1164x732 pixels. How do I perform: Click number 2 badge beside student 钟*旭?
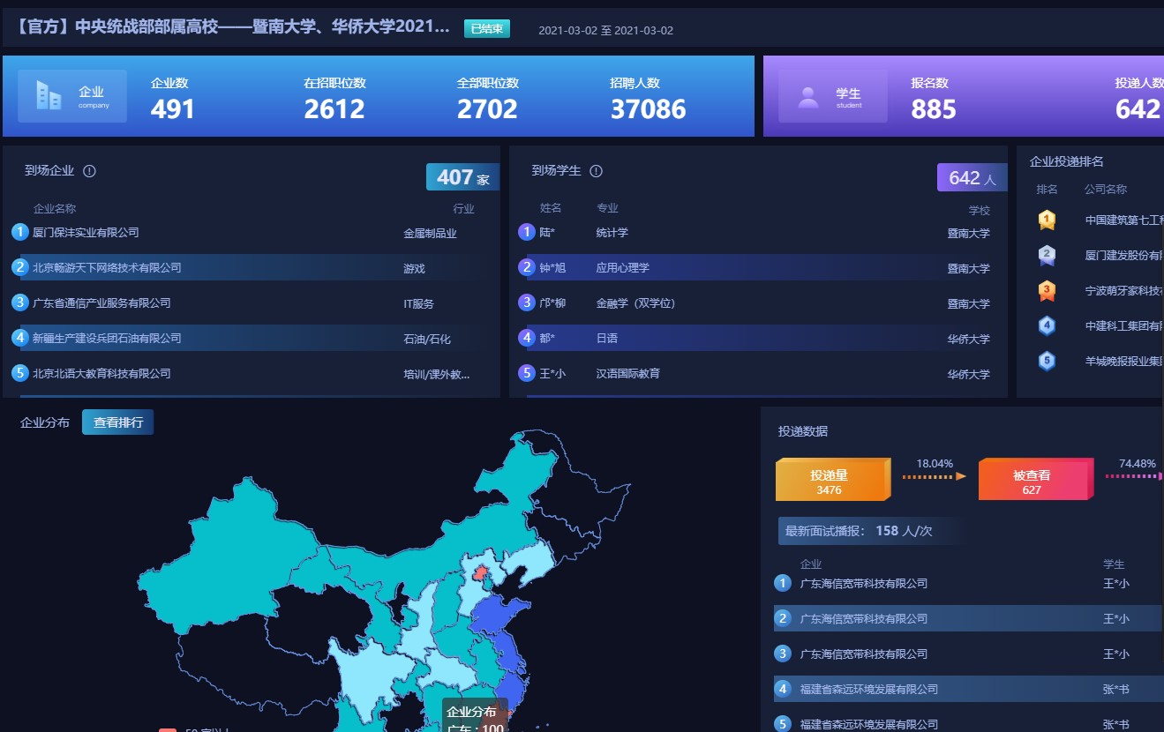(527, 267)
